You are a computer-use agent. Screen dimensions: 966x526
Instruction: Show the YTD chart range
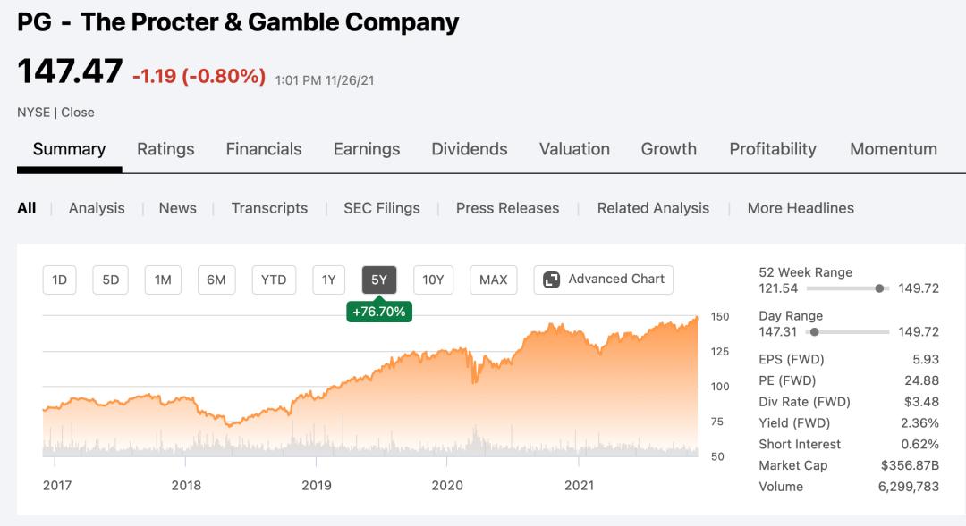274,280
